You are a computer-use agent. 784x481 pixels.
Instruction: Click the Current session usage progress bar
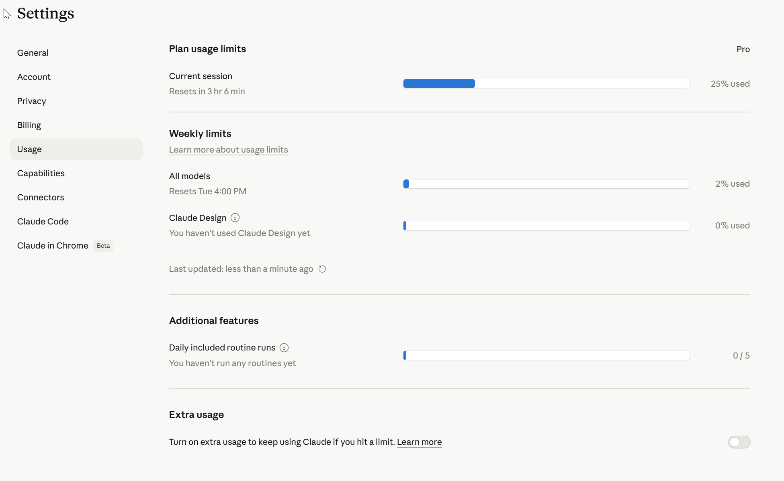click(546, 84)
